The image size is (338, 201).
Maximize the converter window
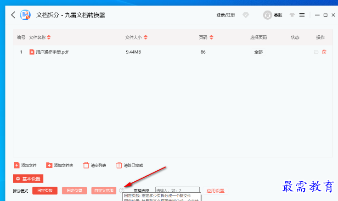[x=326, y=15]
